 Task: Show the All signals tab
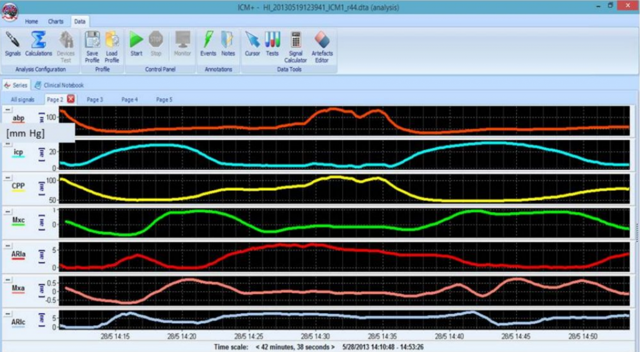pyautogui.click(x=22, y=99)
